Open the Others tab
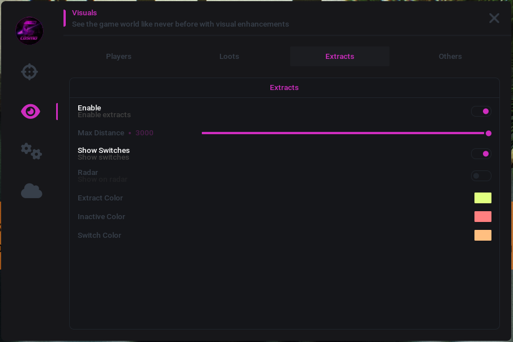This screenshot has height=342, width=513. point(450,57)
